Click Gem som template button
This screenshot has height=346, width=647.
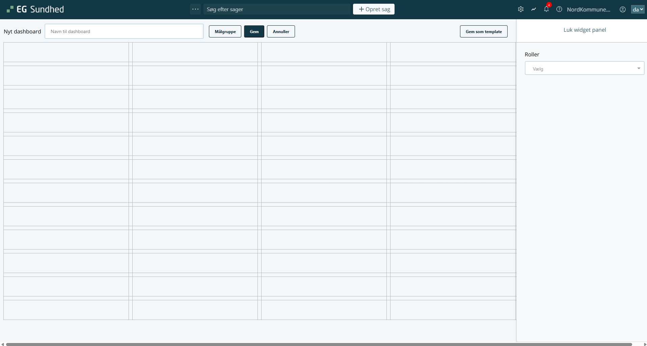484,31
